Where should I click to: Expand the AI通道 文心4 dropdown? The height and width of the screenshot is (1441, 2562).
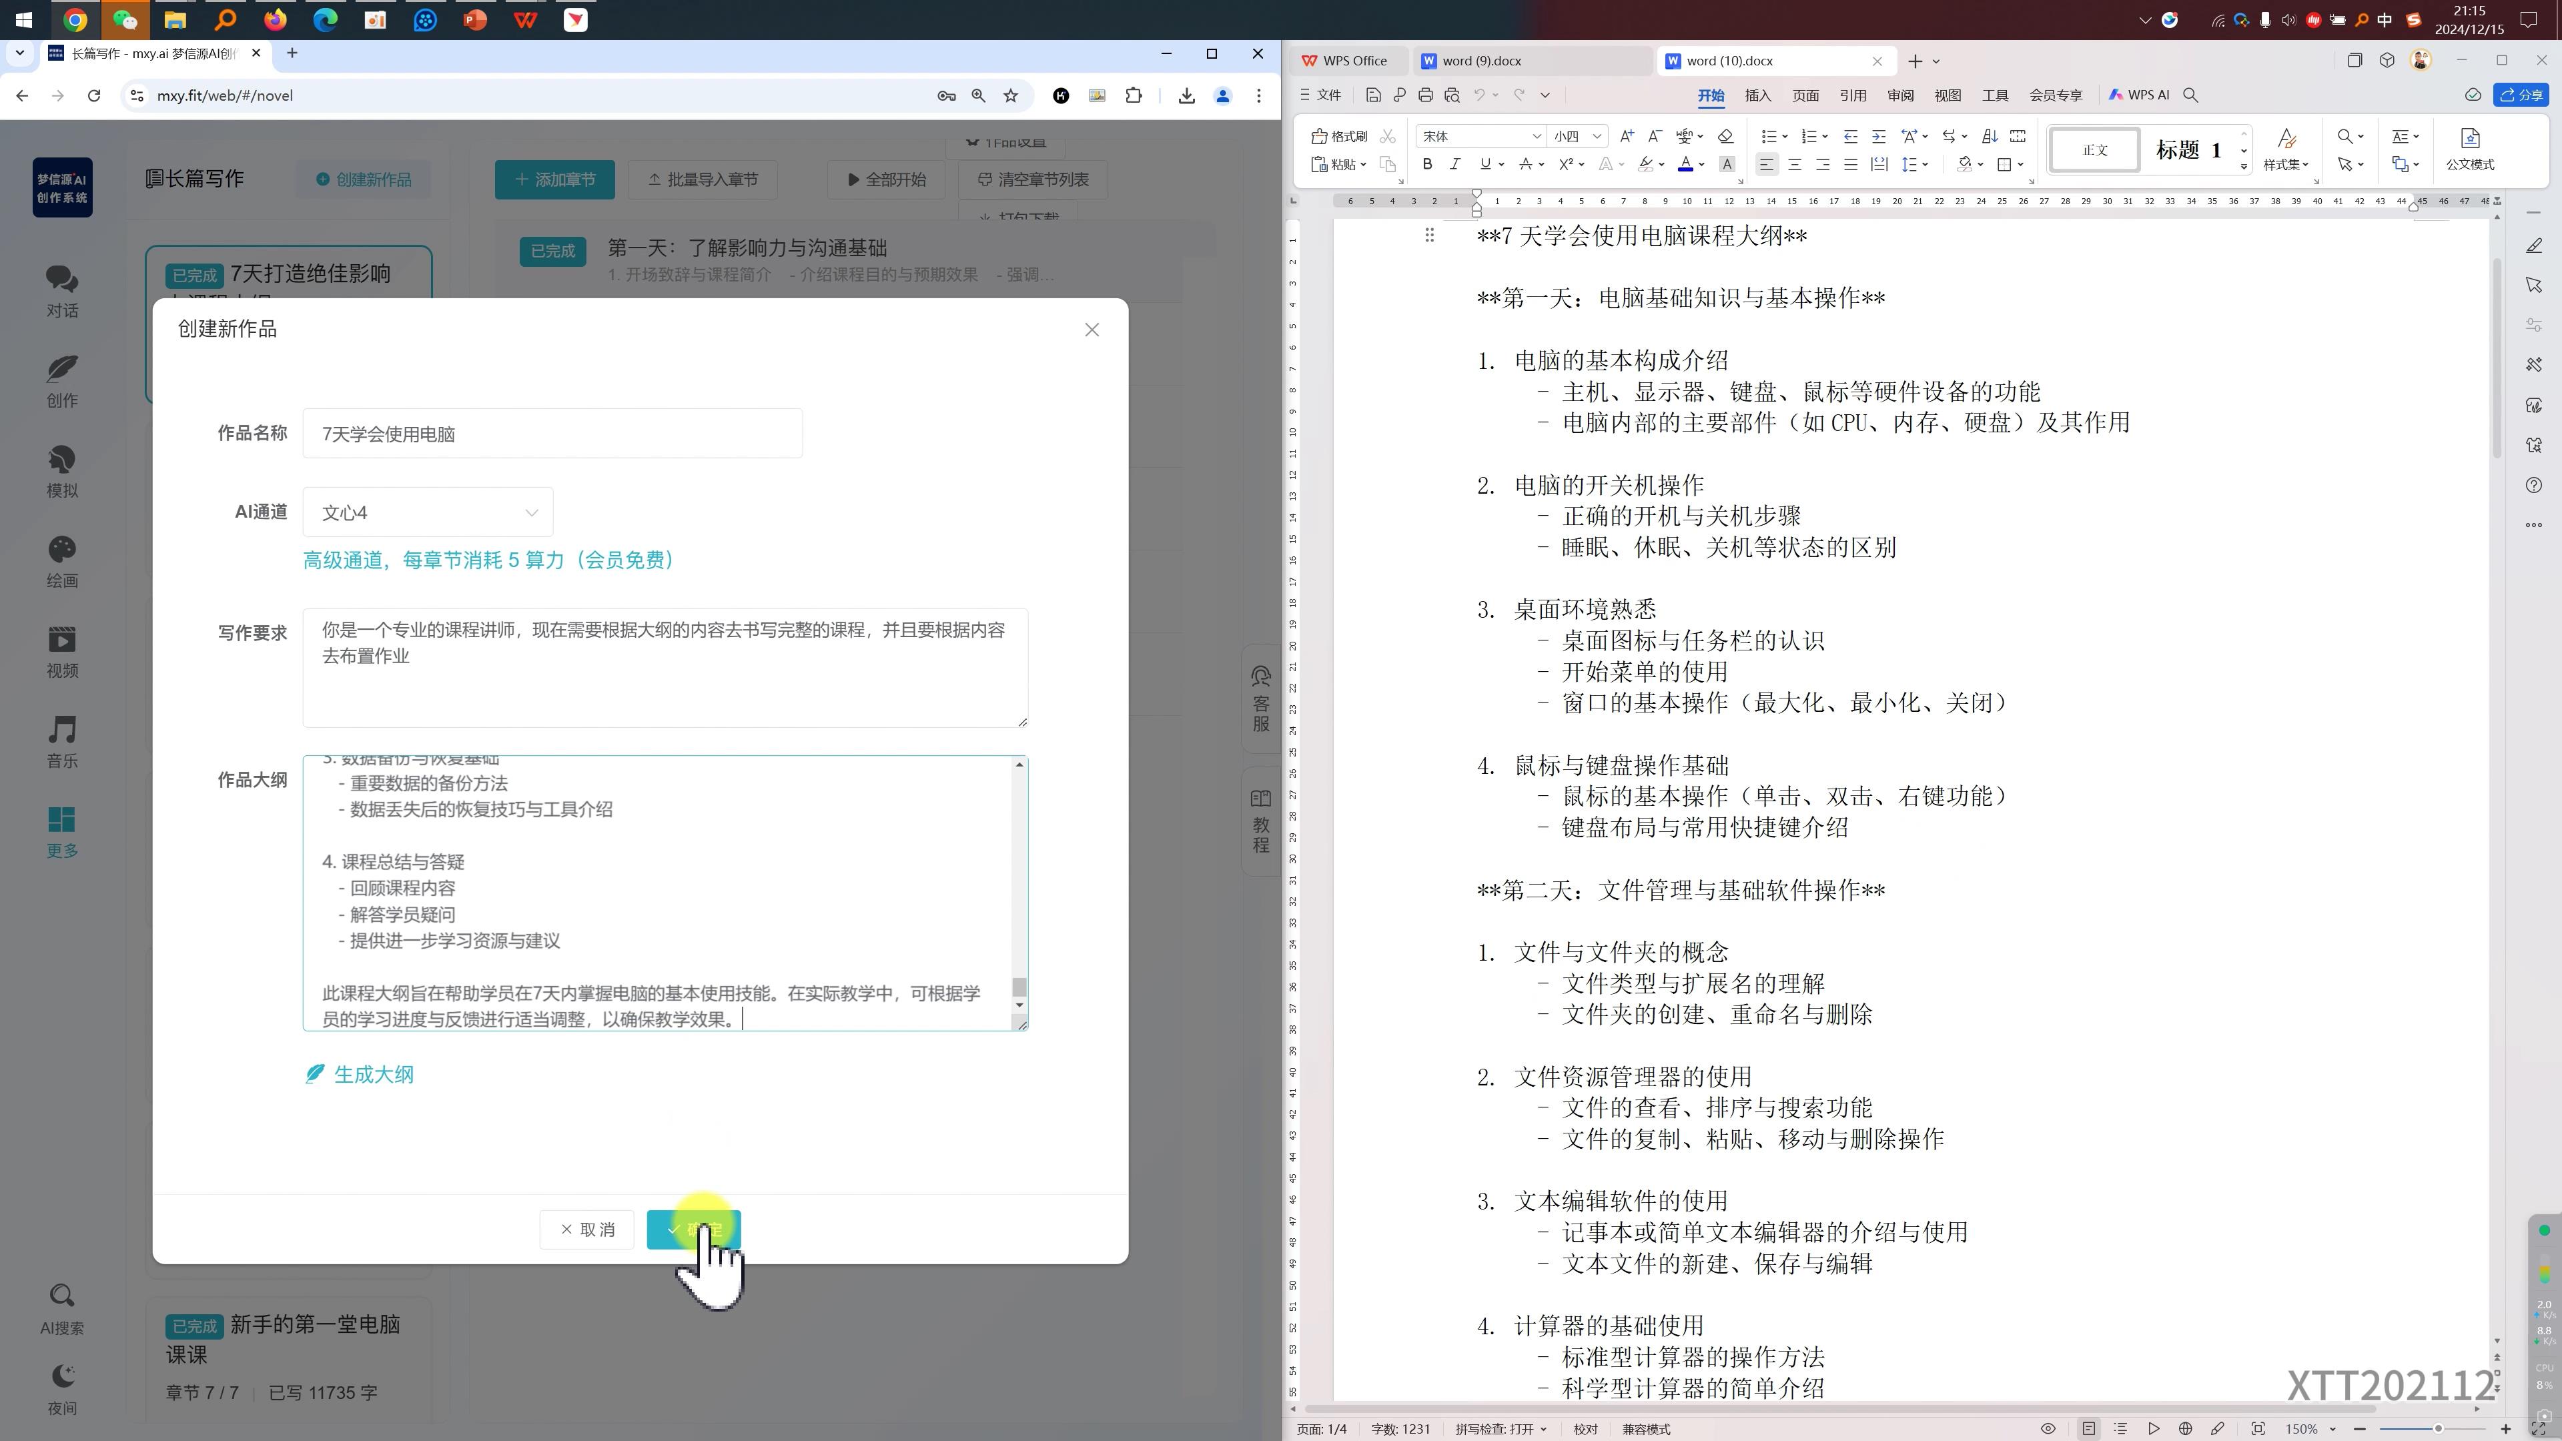pos(428,512)
